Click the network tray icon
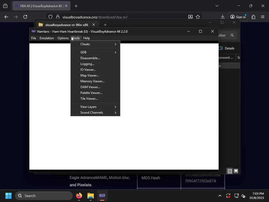The image size is (269, 202). point(236,196)
